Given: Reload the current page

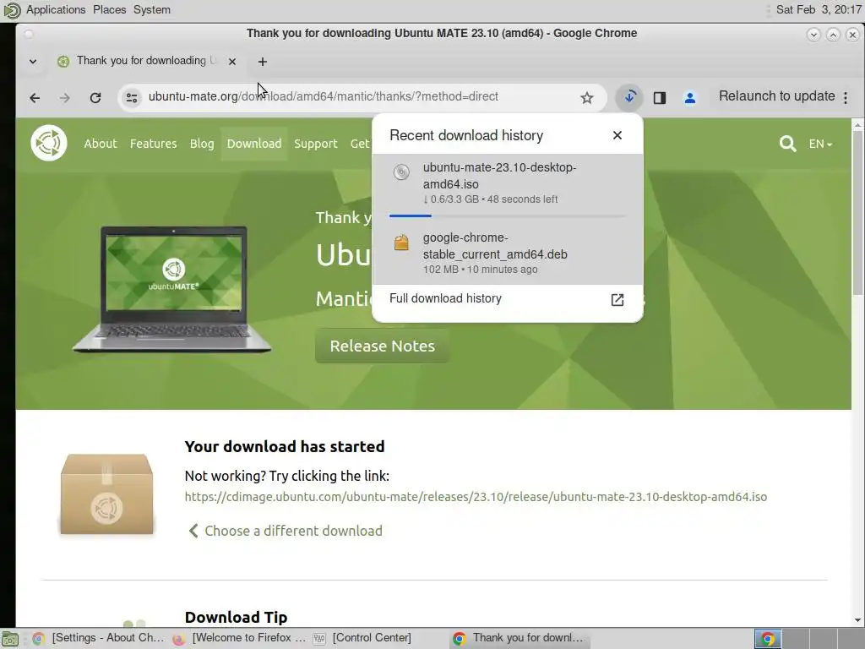Looking at the screenshot, I should [x=95, y=98].
